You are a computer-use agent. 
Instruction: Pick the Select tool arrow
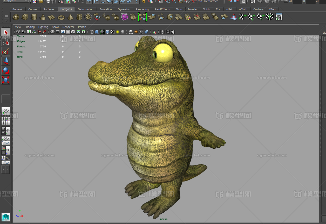(x=6, y=32)
